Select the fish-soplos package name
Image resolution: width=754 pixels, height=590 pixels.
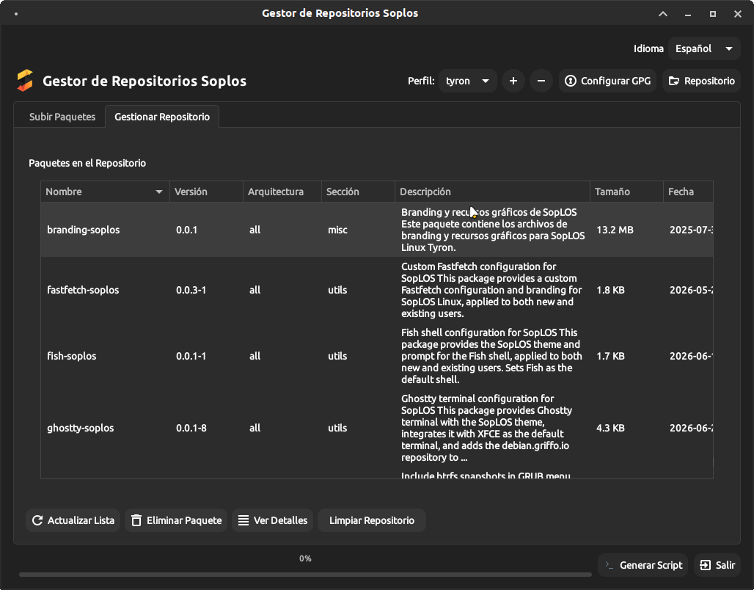(72, 356)
